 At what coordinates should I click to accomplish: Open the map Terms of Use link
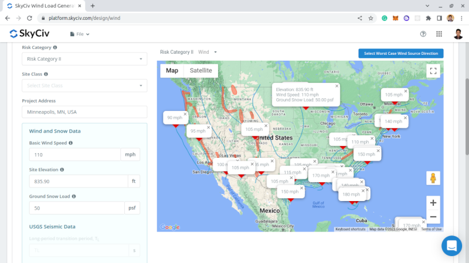pos(431,229)
